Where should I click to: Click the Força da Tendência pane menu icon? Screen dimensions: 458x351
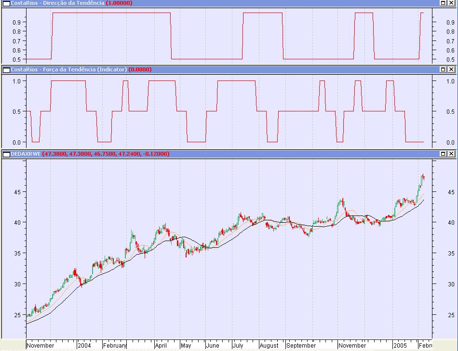pos(6,69)
